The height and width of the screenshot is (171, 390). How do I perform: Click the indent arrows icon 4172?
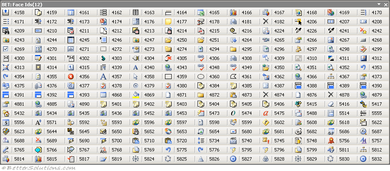coord(38,22)
